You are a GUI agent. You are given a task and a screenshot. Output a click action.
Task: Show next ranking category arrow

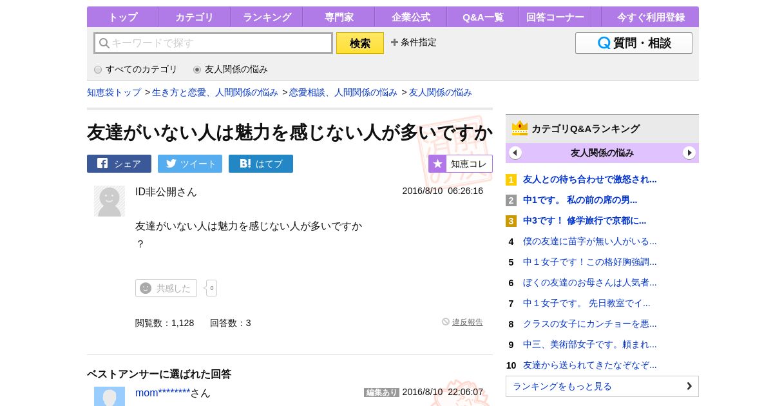689,153
